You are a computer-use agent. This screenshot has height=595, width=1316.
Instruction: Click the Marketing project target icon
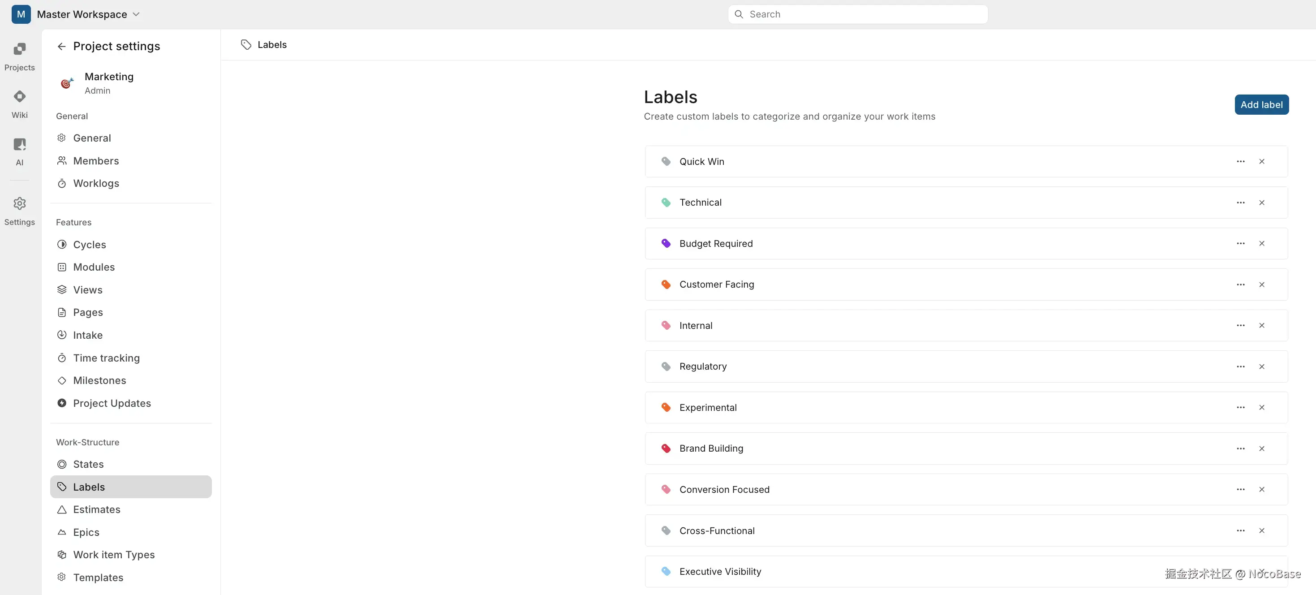pyautogui.click(x=66, y=83)
